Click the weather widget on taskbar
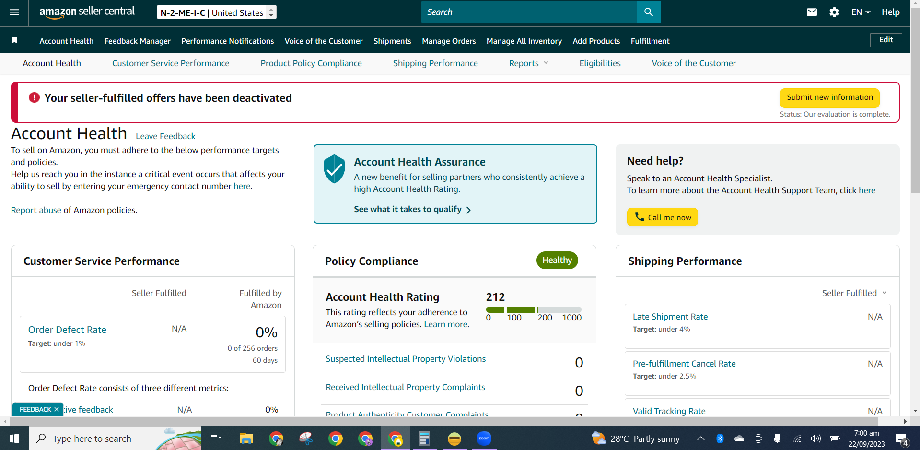Screen dimensions: 920x450 [636, 438]
